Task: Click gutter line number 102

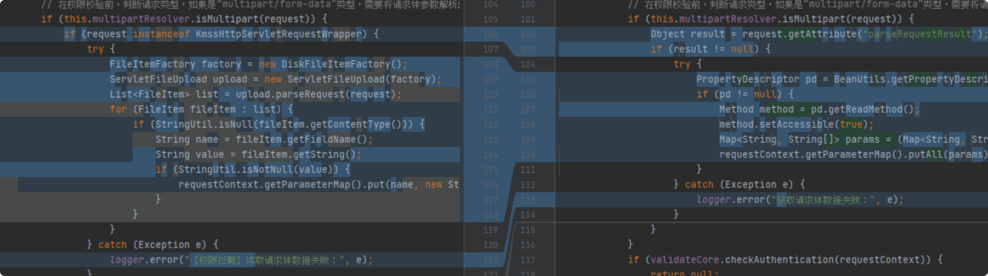Action: [528, 34]
